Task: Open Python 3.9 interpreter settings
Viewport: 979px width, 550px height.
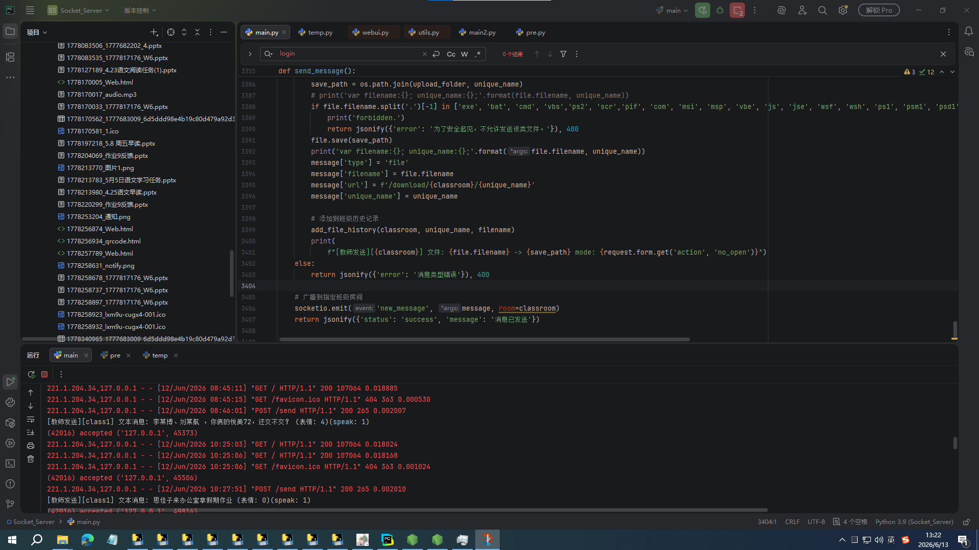Action: 914,522
